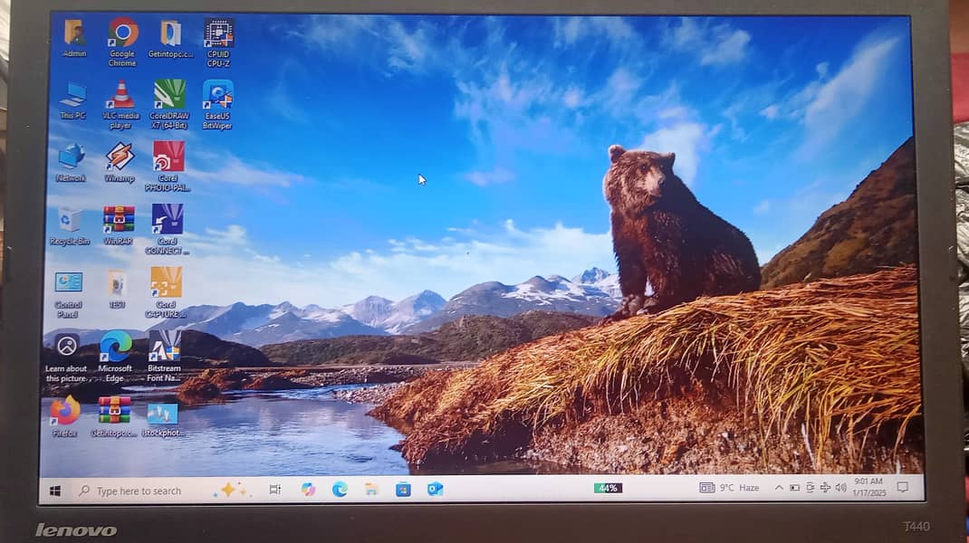Open the Windows Start menu
Image resolution: width=969 pixels, height=543 pixels.
click(55, 491)
